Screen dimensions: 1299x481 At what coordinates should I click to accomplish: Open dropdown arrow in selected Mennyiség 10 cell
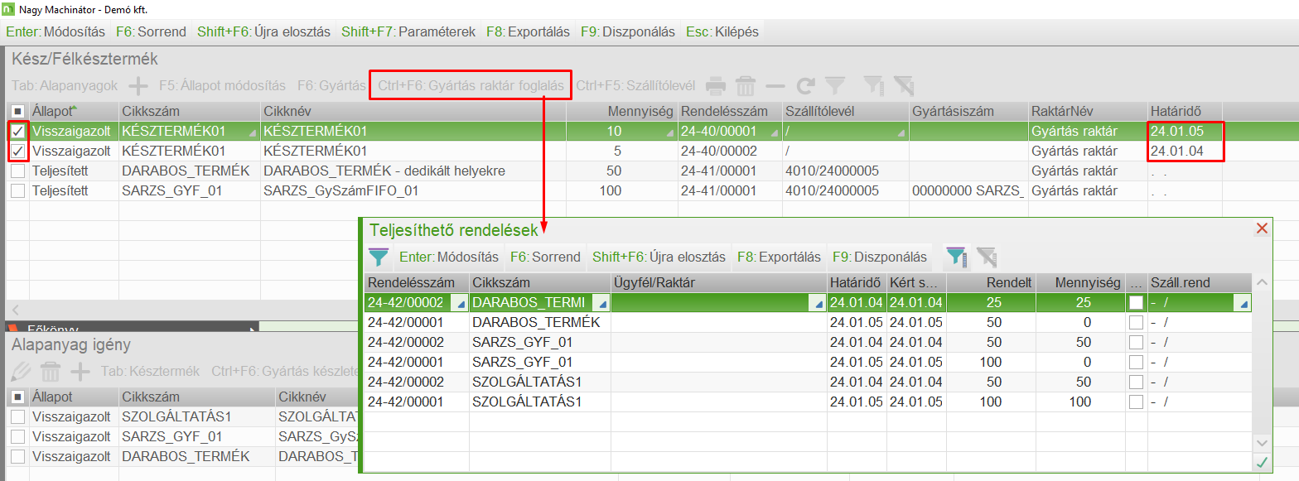coord(669,133)
